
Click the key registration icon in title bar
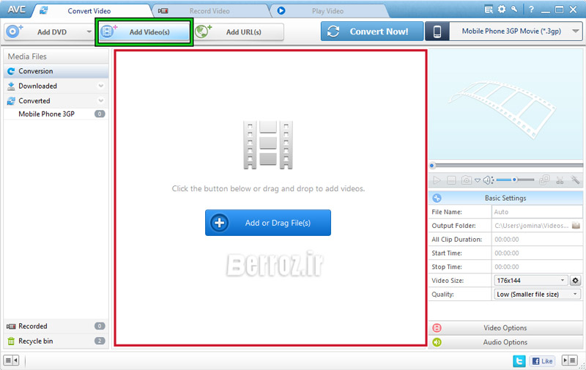[515, 10]
